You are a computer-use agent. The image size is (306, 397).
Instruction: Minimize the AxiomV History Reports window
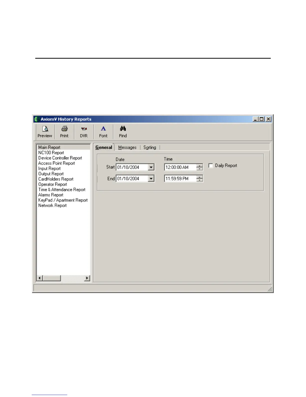coord(255,119)
